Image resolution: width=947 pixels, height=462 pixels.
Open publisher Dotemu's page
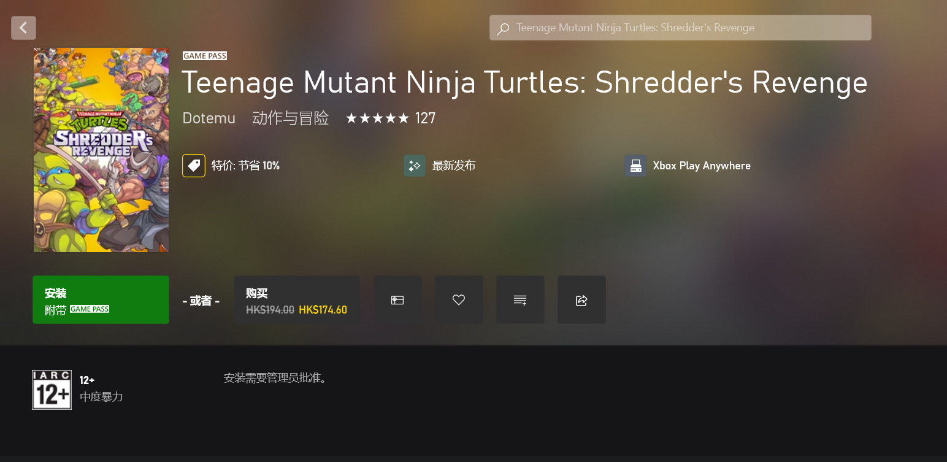209,118
